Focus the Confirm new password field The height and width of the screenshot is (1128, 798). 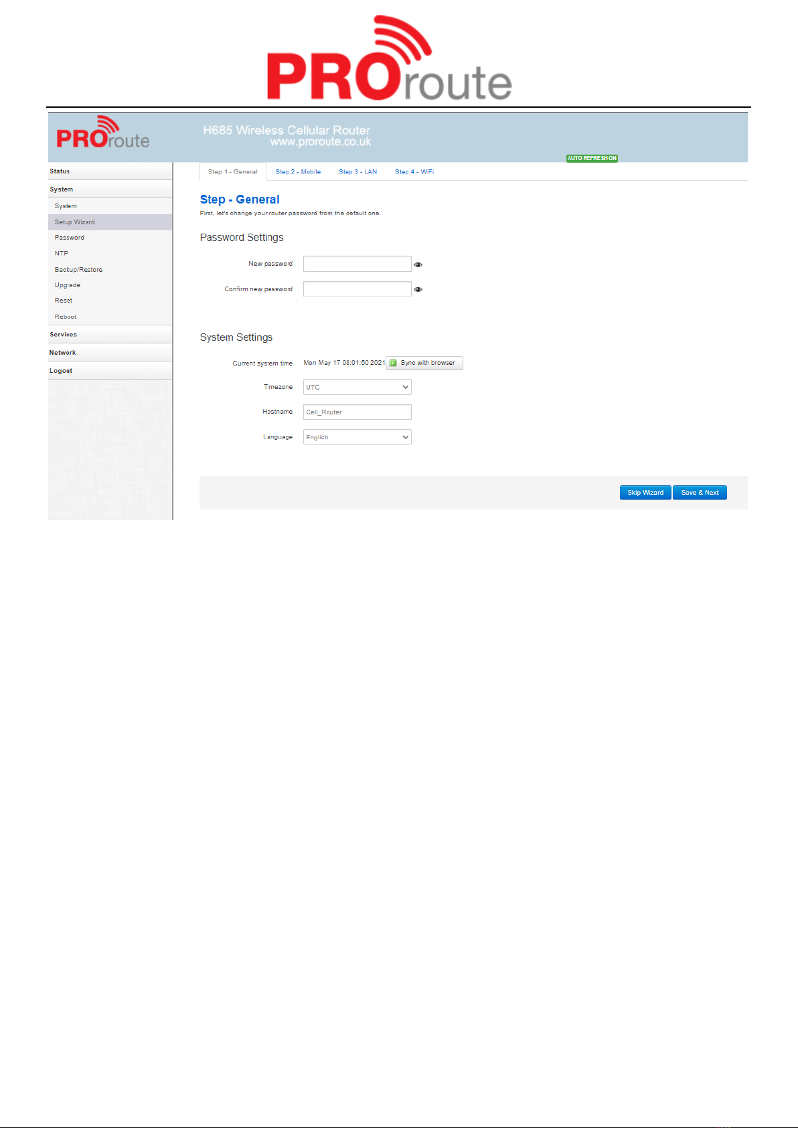(x=357, y=289)
